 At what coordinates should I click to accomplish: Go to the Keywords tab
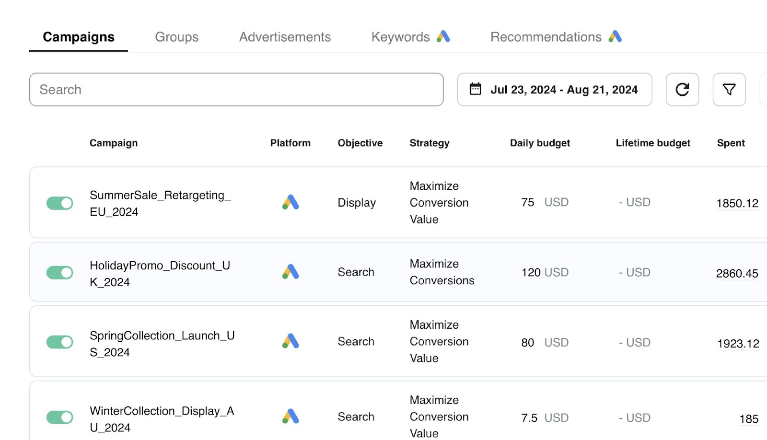[x=401, y=37]
